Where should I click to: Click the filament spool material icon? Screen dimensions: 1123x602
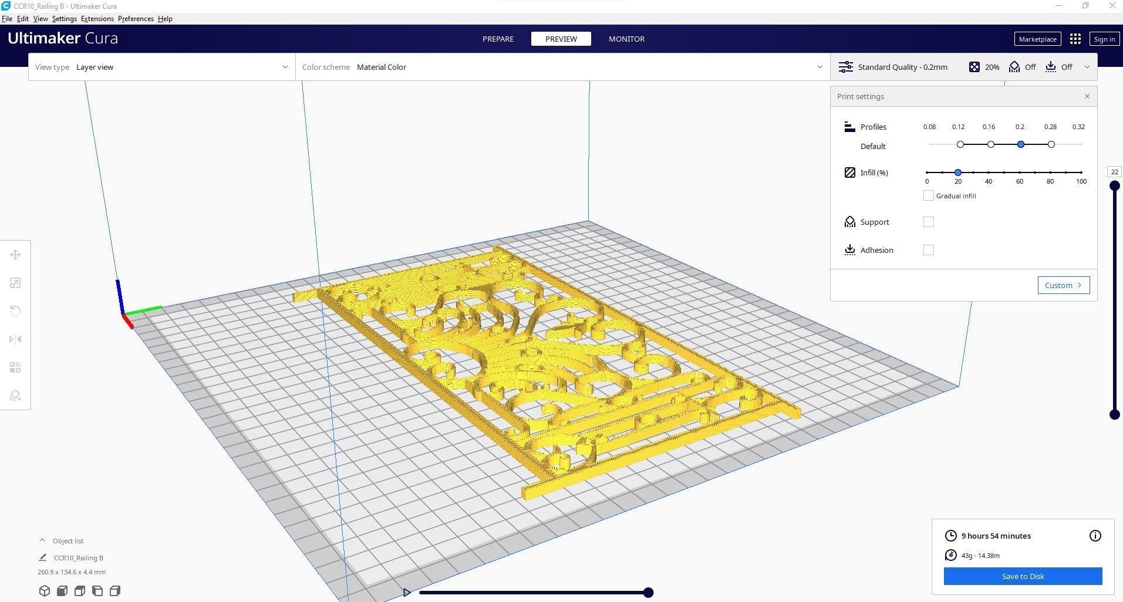pos(950,555)
